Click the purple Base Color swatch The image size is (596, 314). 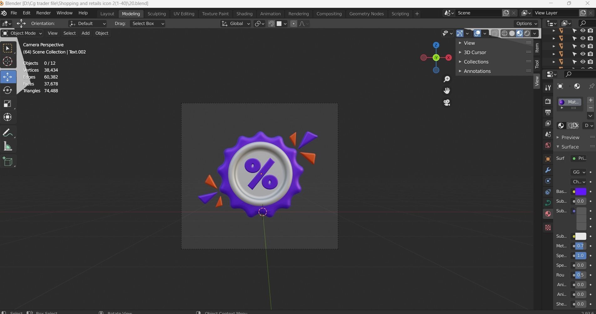tap(581, 192)
